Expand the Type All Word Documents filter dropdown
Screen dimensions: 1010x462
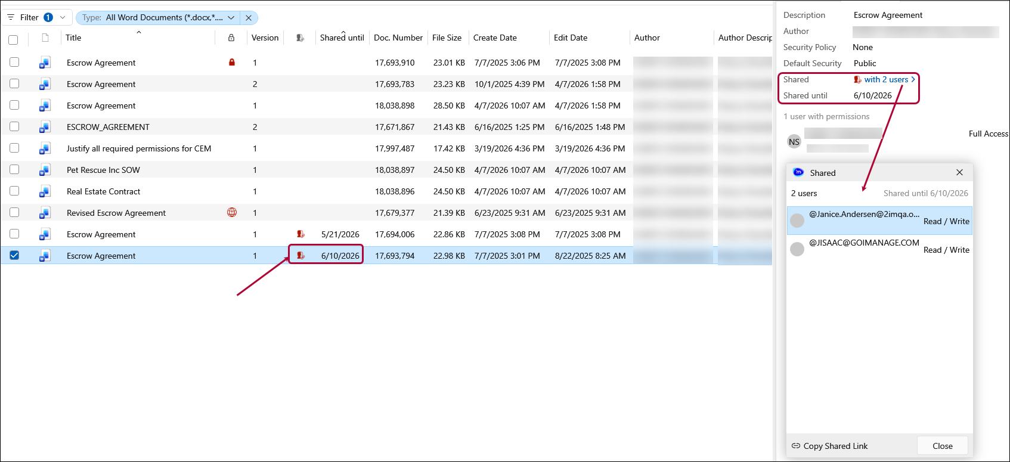click(231, 17)
